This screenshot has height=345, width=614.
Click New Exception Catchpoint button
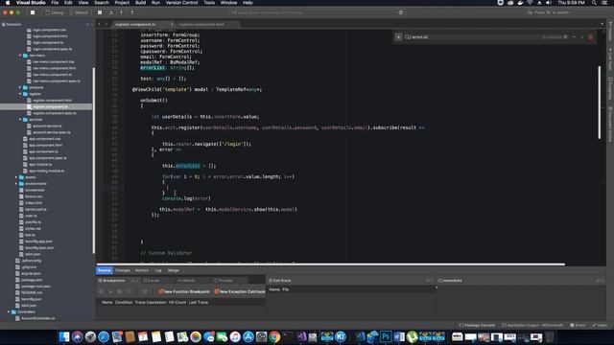pos(240,291)
